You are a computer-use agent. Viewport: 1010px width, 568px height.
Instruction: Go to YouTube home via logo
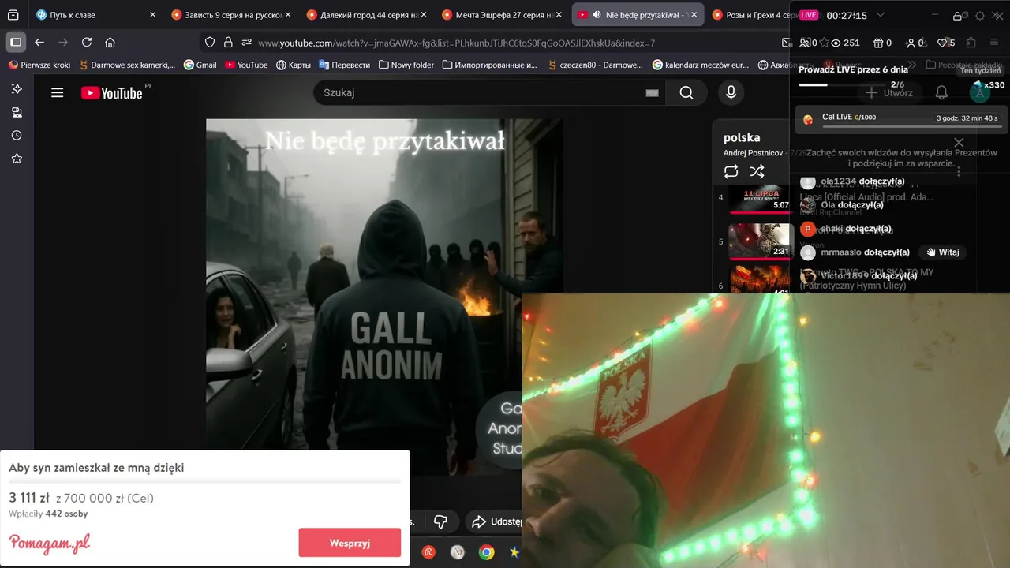[112, 93]
